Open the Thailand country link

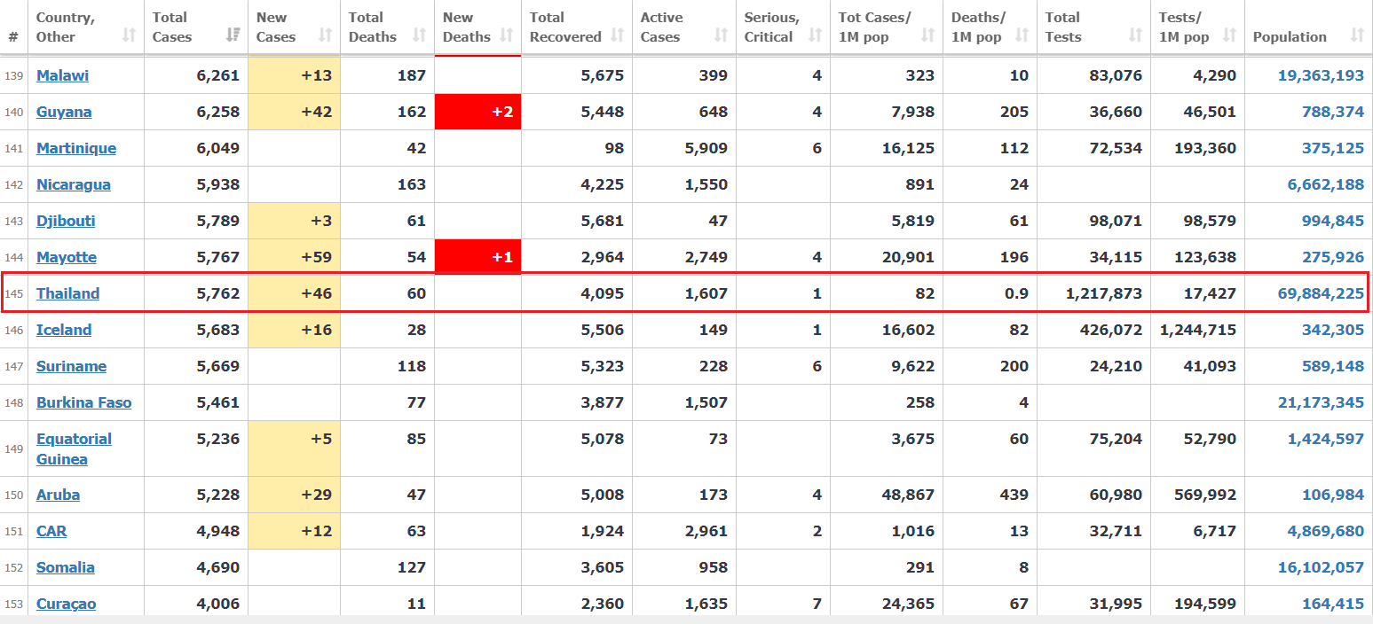[67, 293]
